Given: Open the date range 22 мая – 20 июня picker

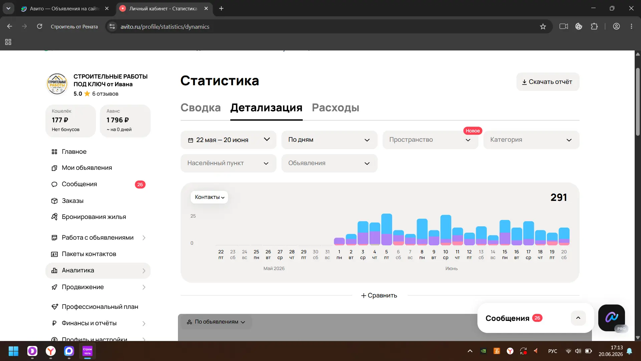Looking at the screenshot, I should point(228,140).
